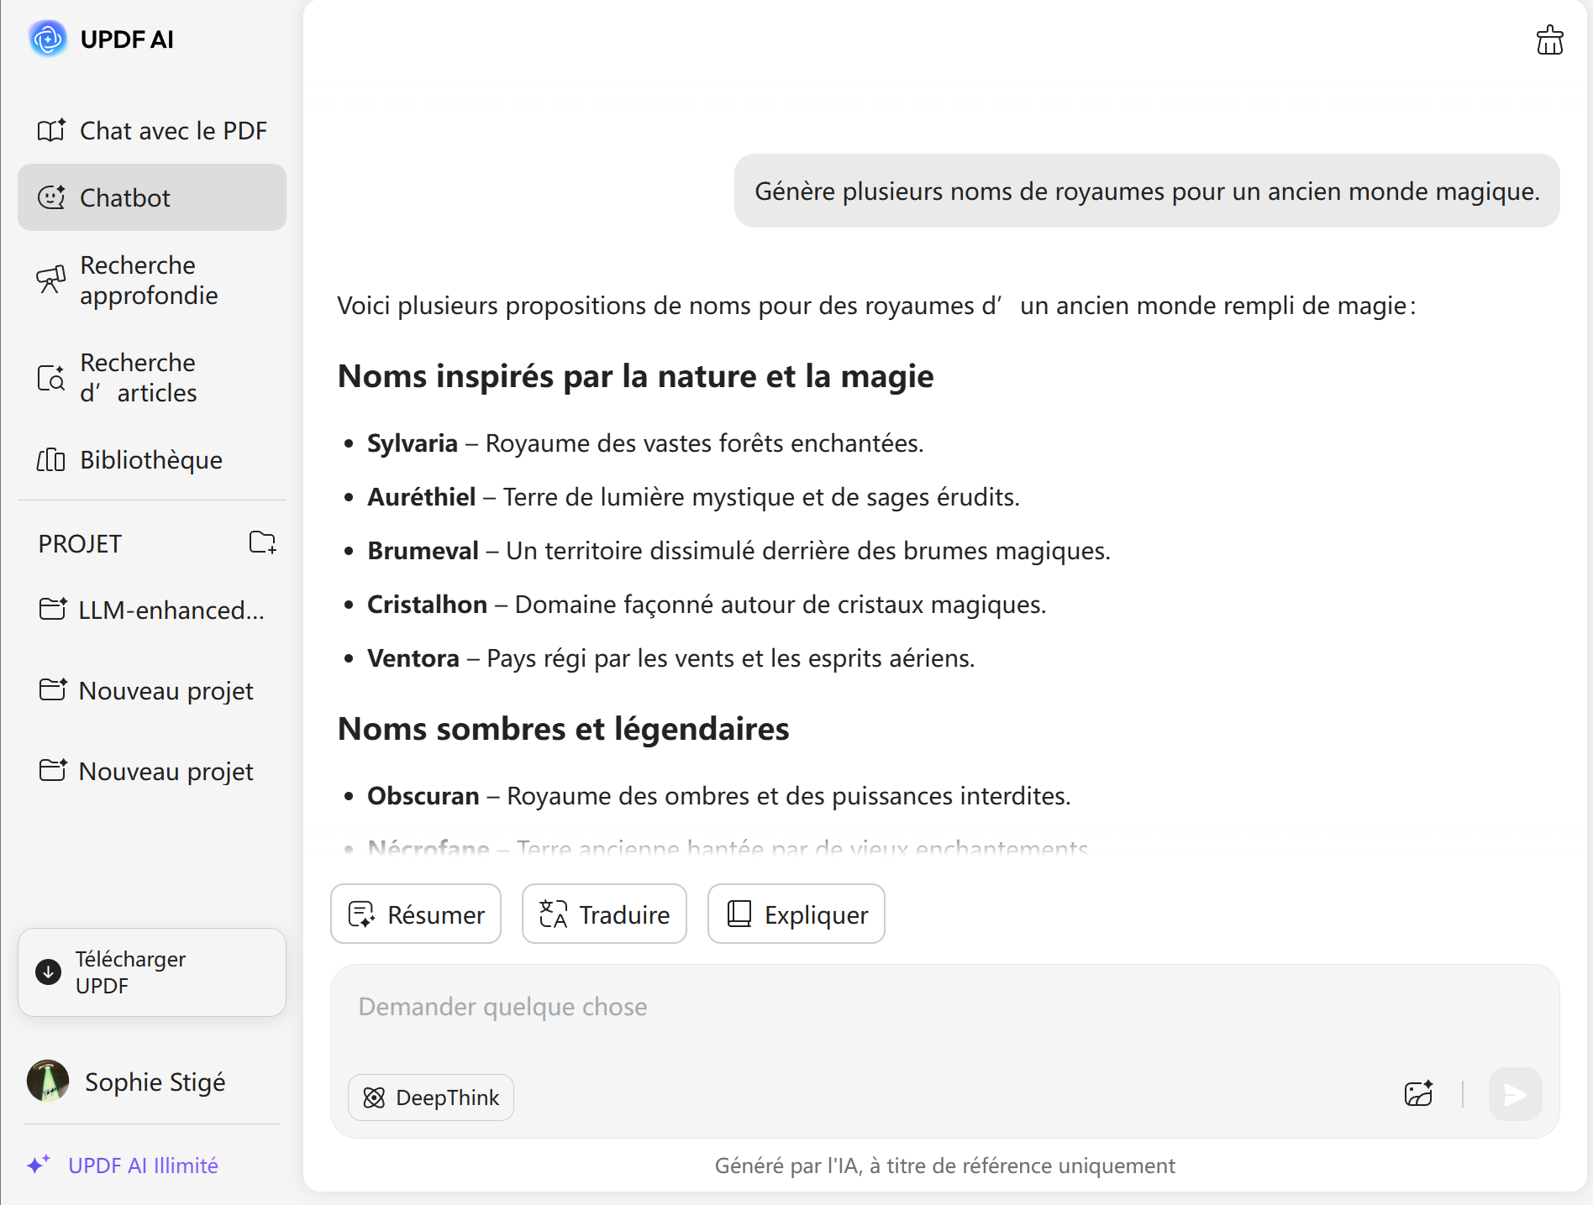The width and height of the screenshot is (1593, 1205).
Task: Click the UPDF AI logo icon
Action: click(48, 39)
